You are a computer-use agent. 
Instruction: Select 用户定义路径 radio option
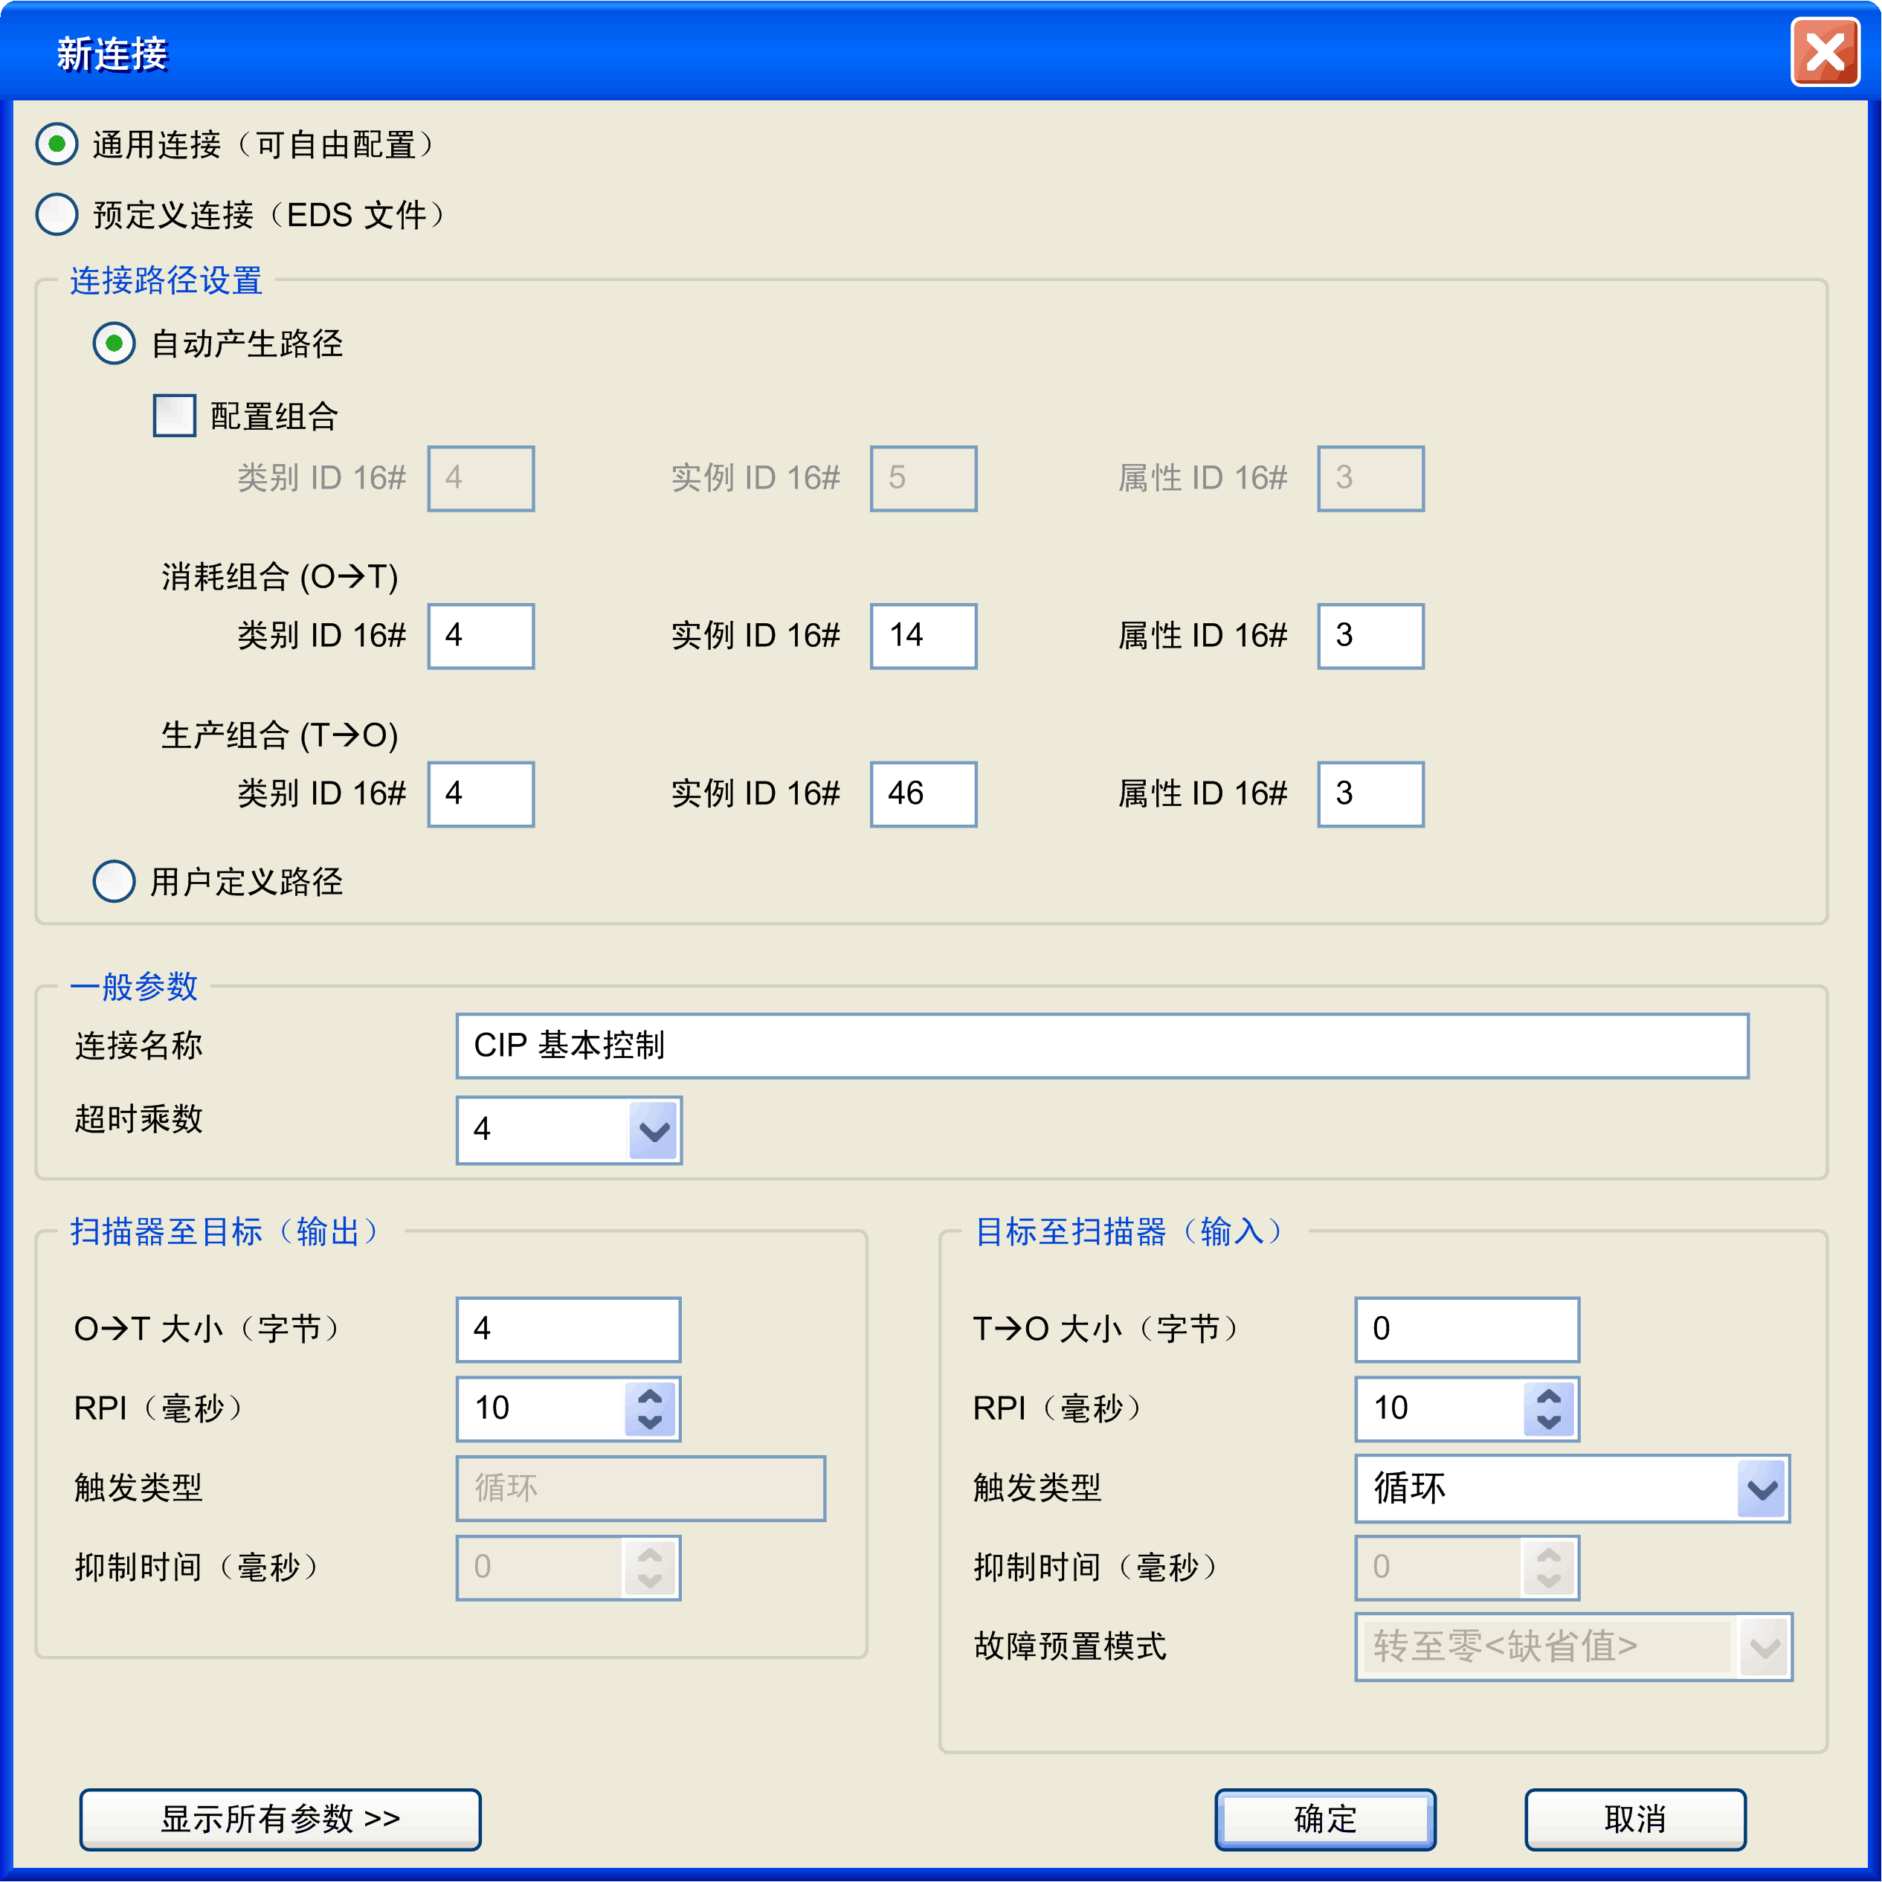[114, 882]
